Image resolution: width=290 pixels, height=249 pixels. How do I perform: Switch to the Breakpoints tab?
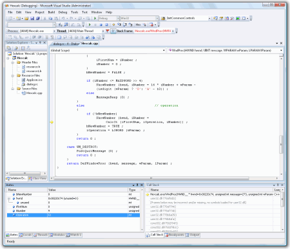[175, 235]
